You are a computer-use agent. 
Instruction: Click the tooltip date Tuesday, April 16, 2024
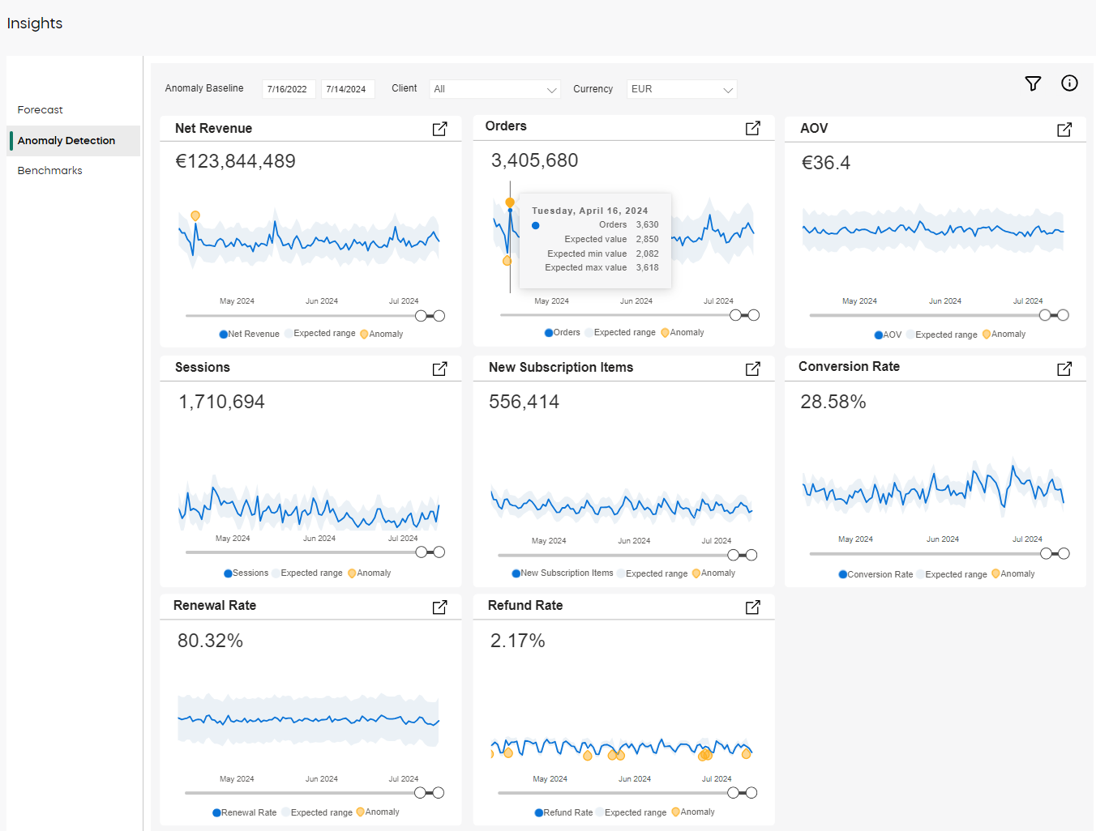pos(590,211)
